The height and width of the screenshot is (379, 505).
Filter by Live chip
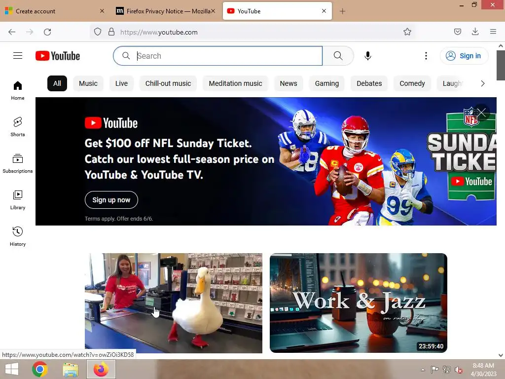pos(121,83)
